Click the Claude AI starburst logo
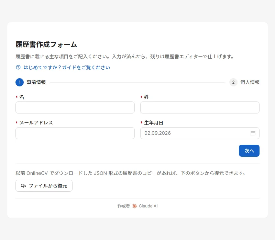 [134, 206]
